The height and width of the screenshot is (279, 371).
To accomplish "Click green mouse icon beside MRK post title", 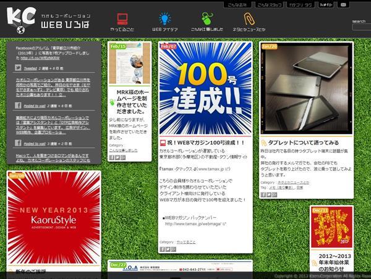I will coord(112,102).
